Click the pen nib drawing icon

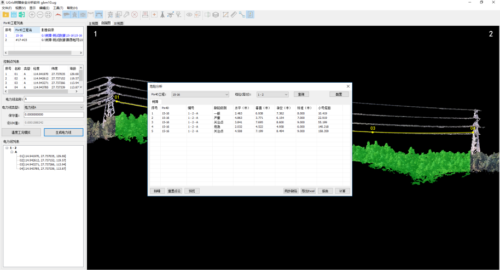coord(178,15)
